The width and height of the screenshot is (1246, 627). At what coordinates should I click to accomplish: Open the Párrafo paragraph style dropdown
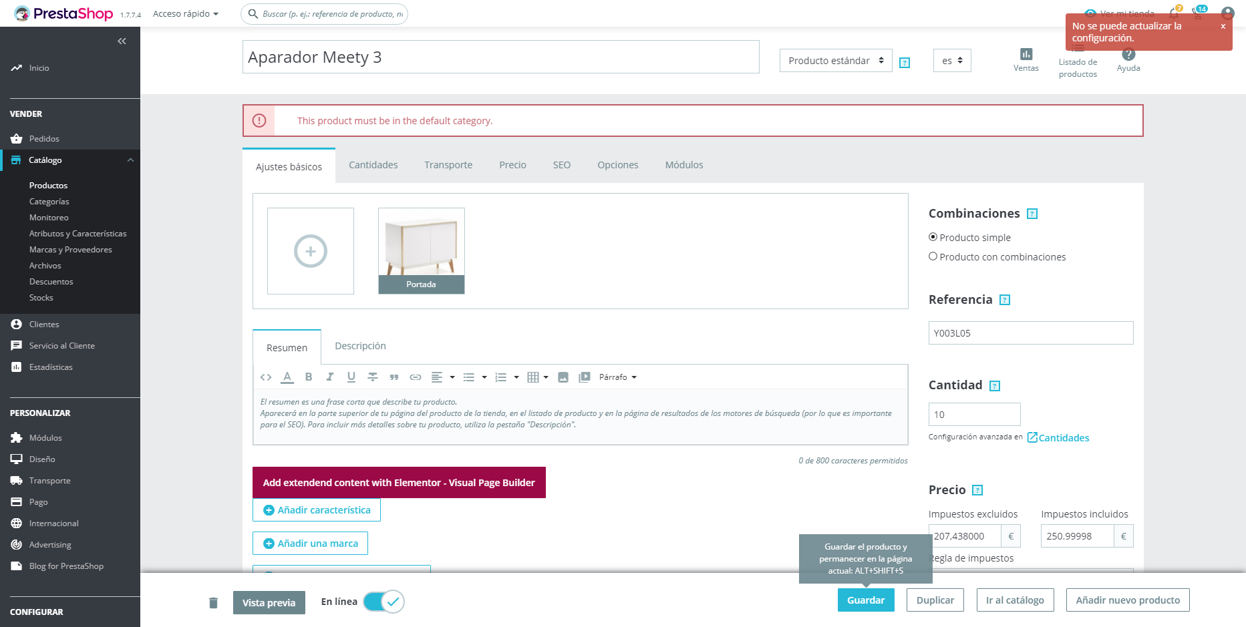point(616,377)
